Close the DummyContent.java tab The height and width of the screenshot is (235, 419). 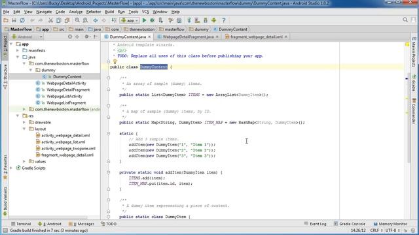click(149, 37)
